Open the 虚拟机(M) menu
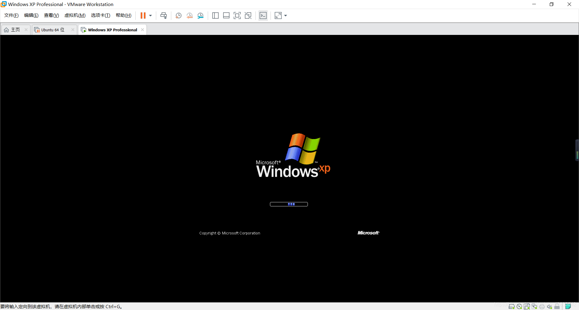This screenshot has width=579, height=310. (75, 15)
